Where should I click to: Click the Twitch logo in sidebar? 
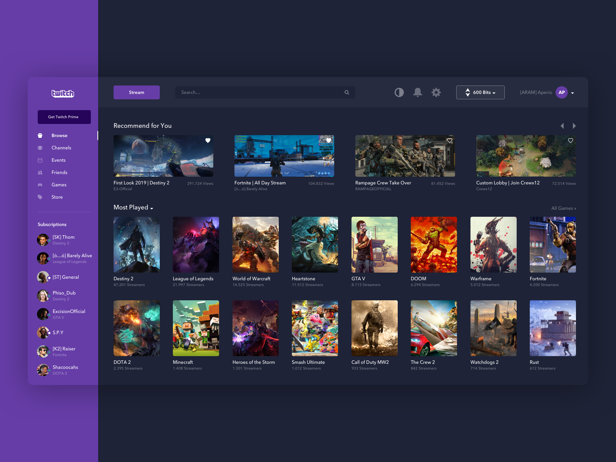(63, 94)
